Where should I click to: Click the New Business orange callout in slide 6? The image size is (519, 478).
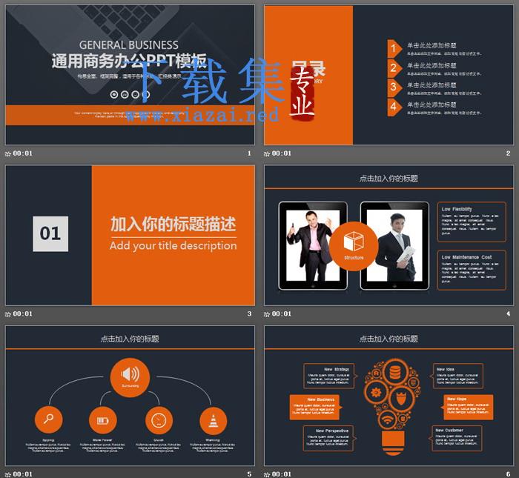[x=315, y=407]
